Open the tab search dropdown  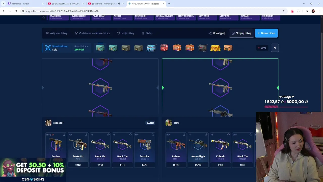[x=3, y=4]
